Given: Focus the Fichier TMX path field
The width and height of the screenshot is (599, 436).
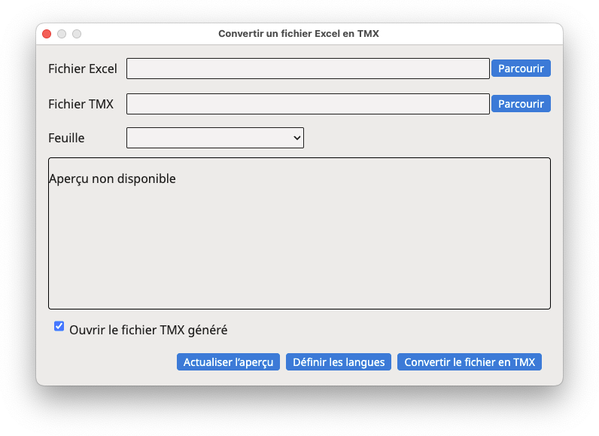Looking at the screenshot, I should (308, 104).
